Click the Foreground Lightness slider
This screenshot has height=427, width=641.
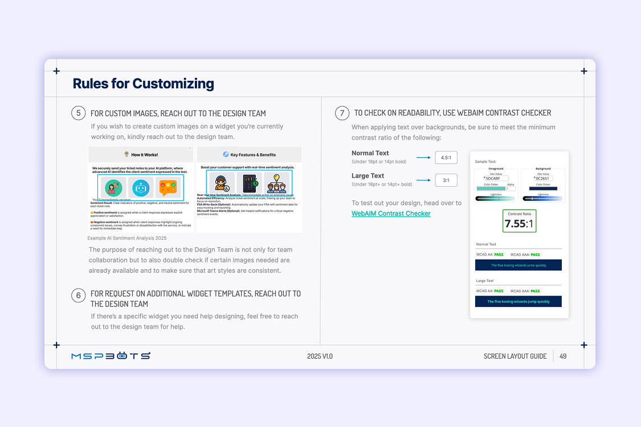(x=496, y=199)
